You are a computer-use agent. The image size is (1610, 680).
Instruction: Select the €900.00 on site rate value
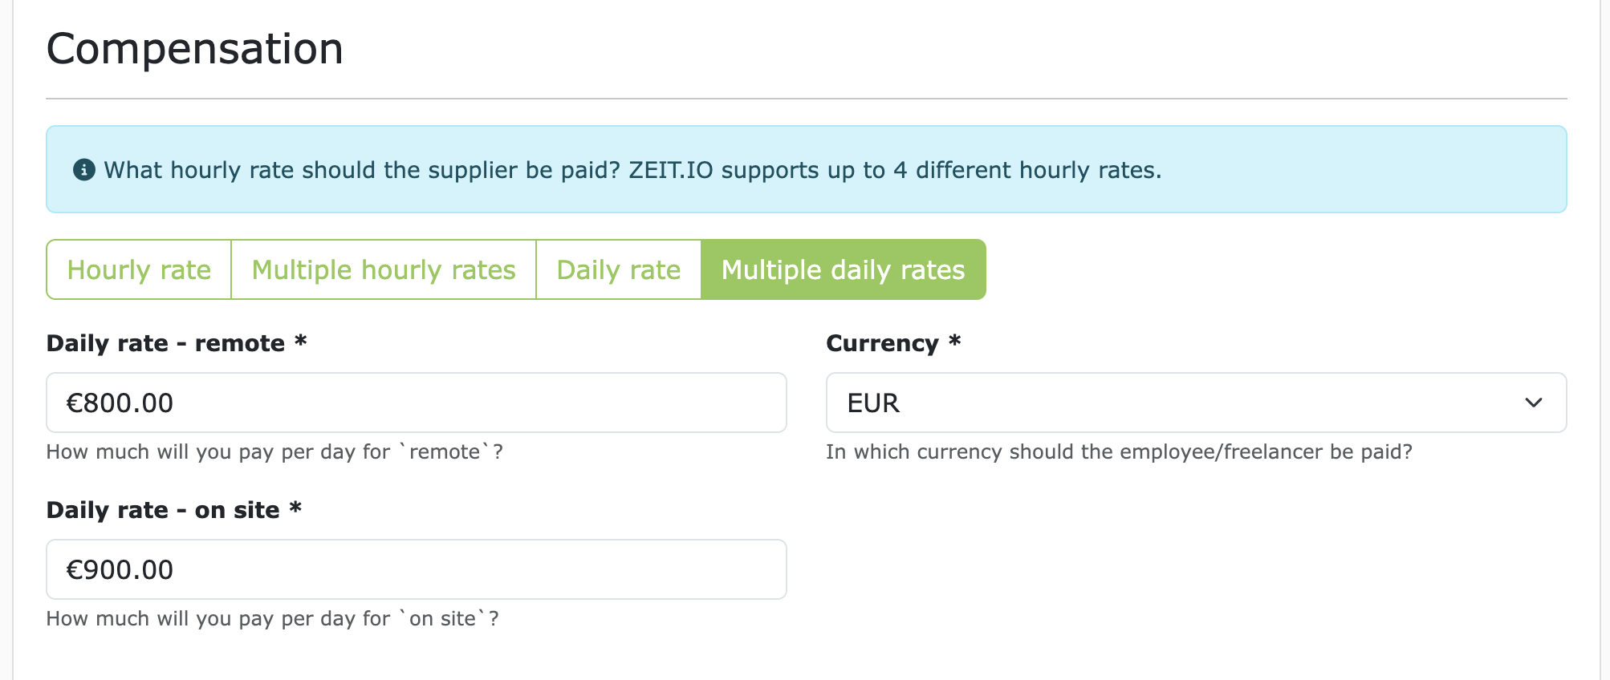click(120, 569)
